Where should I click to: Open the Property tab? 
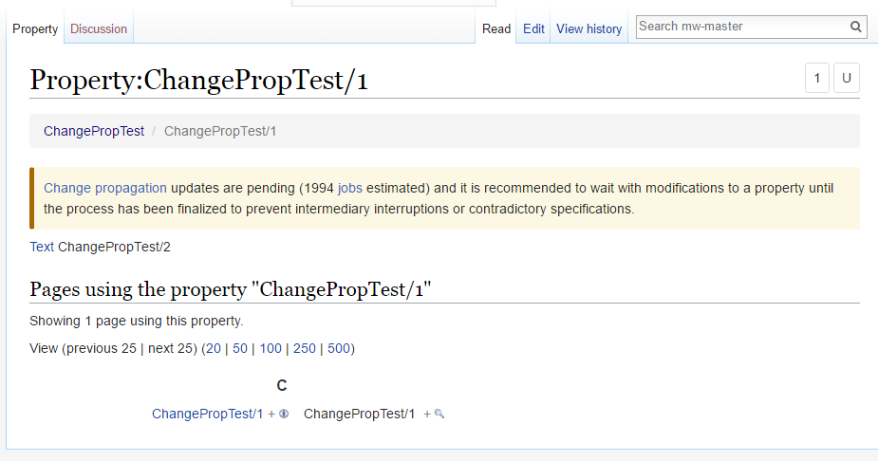(x=35, y=29)
